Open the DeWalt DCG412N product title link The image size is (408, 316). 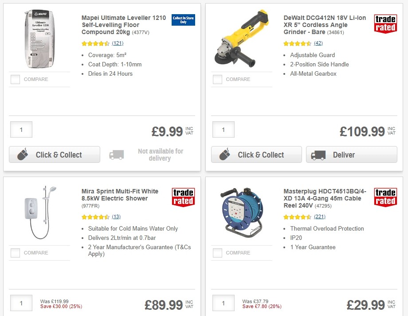(323, 25)
